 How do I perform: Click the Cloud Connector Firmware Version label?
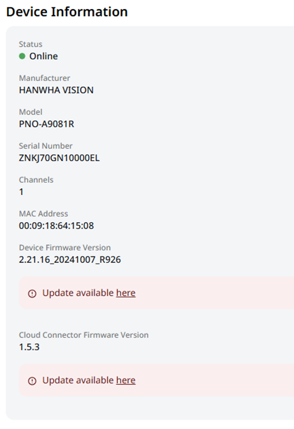point(84,335)
